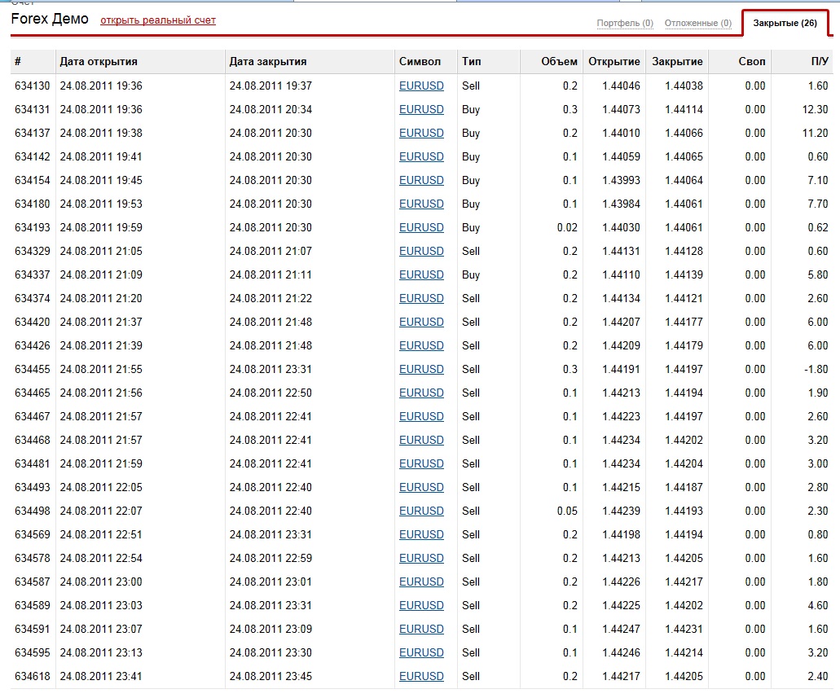Screen dimensions: 840x698
Task: Open EURUSD link for order 634374
Action: 421,298
